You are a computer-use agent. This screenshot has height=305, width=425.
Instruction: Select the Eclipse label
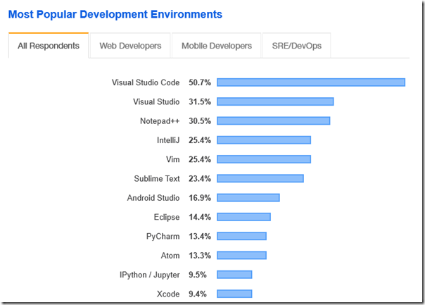167,218
